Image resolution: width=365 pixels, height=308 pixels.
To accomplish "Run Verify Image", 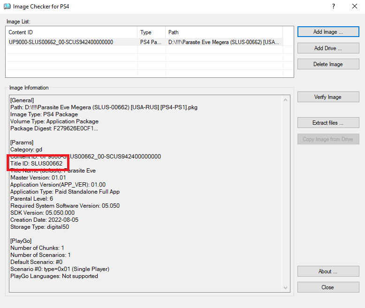I will [328, 97].
